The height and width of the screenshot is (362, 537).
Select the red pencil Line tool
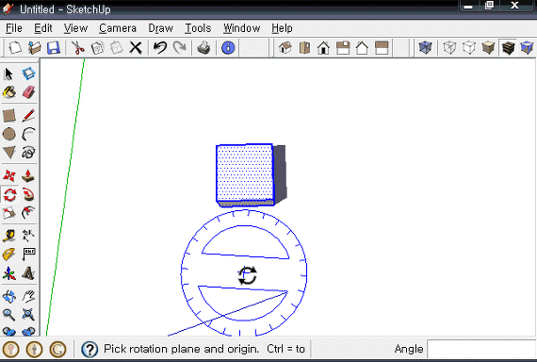coord(28,116)
